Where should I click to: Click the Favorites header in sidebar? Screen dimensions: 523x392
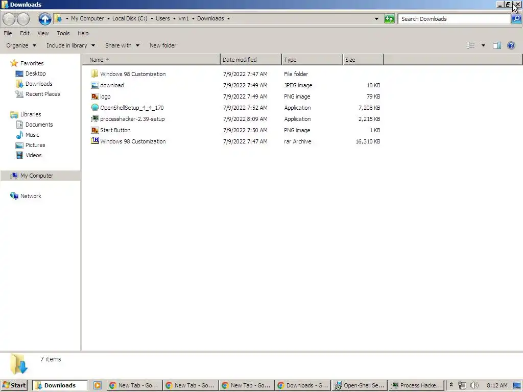32,63
